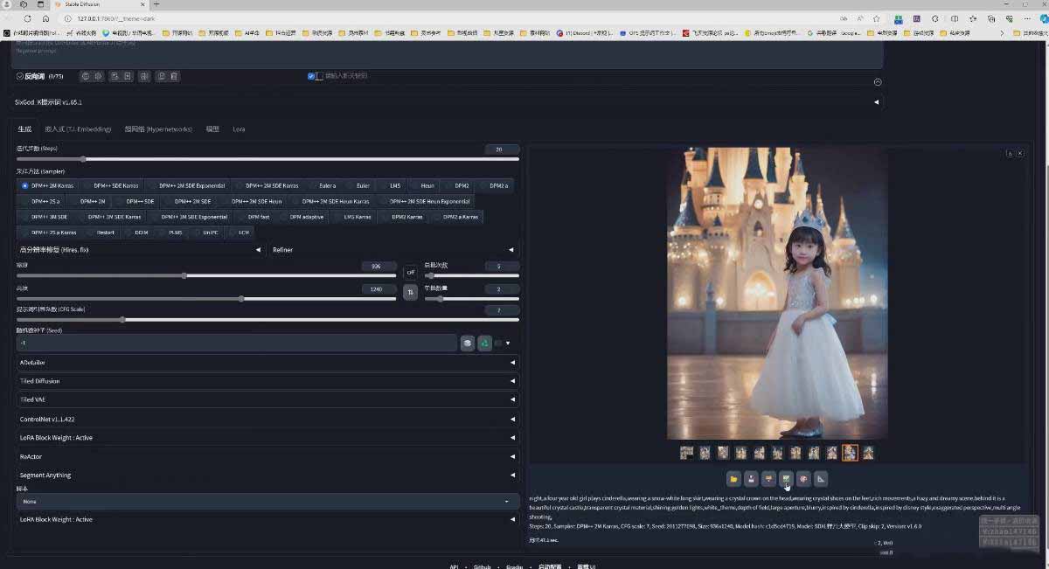Click the save image icon under the gallery
This screenshot has width=1049, height=569.
pyautogui.click(x=751, y=478)
